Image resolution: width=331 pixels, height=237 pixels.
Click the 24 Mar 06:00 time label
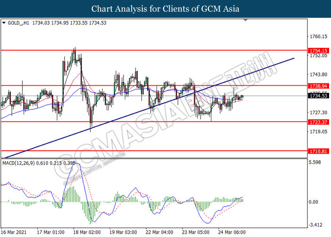pos(232,232)
